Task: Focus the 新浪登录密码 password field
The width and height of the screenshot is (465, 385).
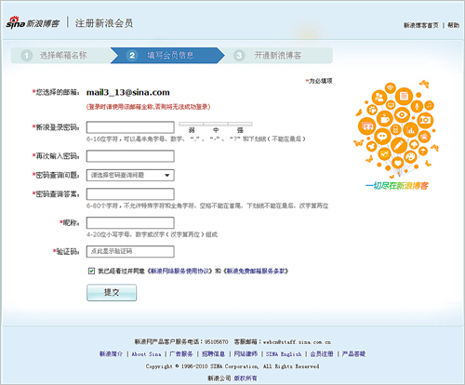Action: [130, 127]
